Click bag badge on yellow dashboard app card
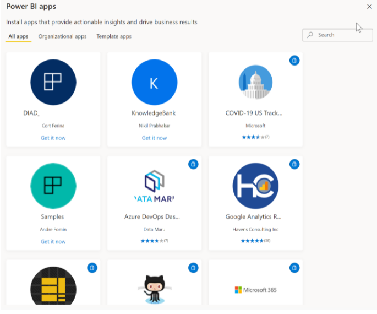 coord(92,268)
